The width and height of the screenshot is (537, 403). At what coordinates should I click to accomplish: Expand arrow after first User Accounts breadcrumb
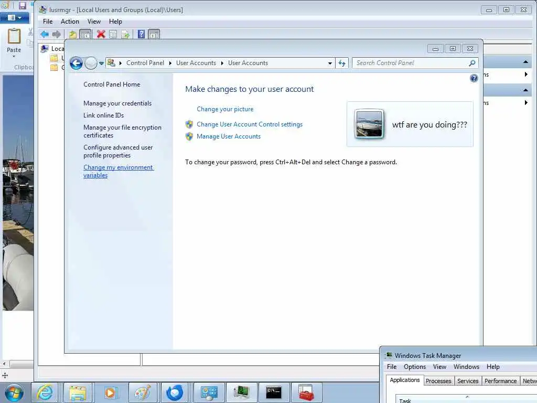(222, 63)
